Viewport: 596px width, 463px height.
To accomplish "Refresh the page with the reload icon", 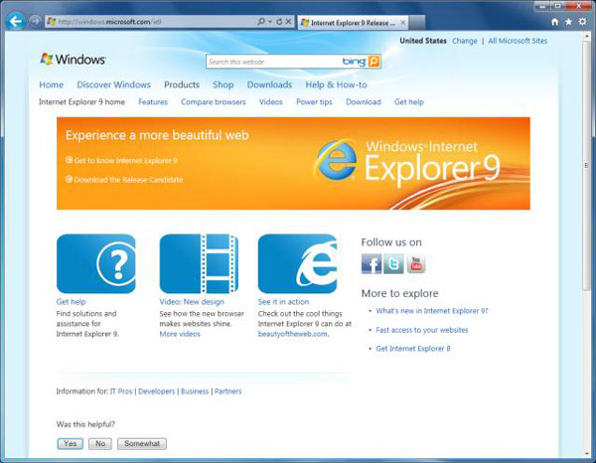I will click(x=279, y=22).
